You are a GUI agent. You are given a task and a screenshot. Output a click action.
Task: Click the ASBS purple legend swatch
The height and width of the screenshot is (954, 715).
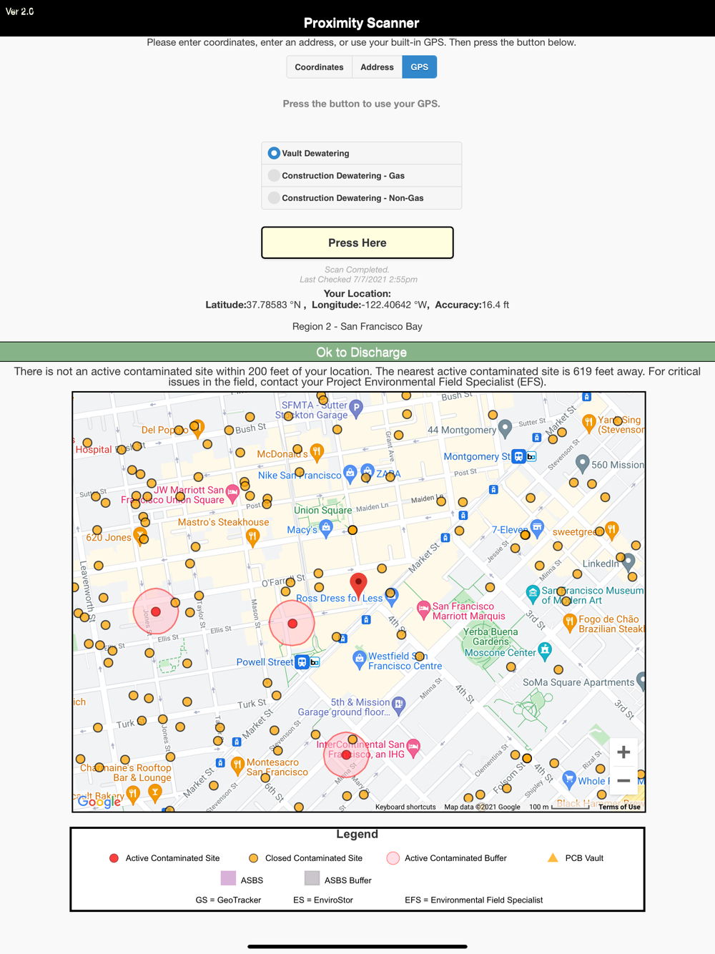(229, 878)
